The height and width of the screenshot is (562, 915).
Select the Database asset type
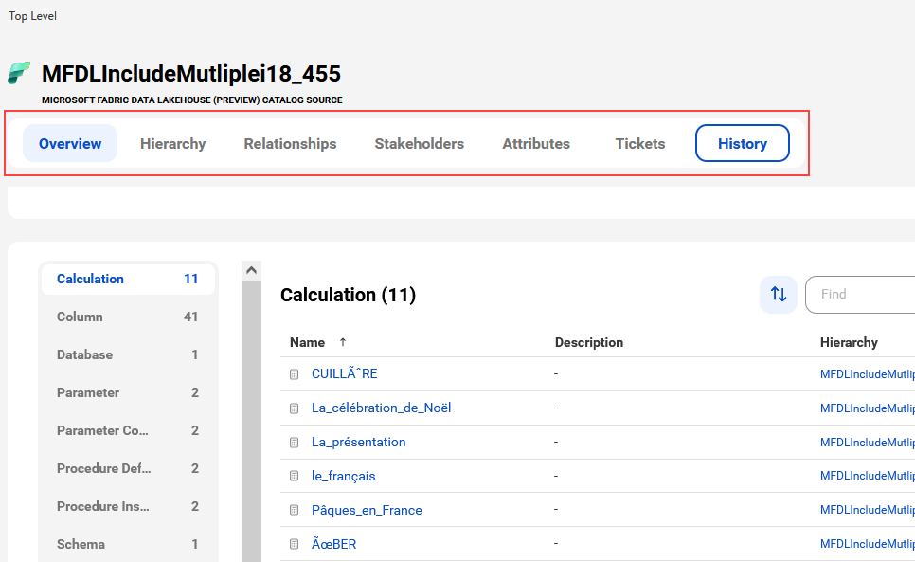[x=128, y=354]
